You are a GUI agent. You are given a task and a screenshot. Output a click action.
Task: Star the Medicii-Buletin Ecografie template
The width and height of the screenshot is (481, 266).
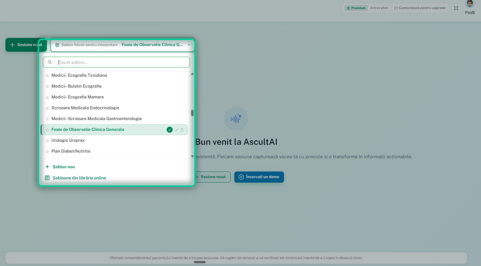coord(47,86)
